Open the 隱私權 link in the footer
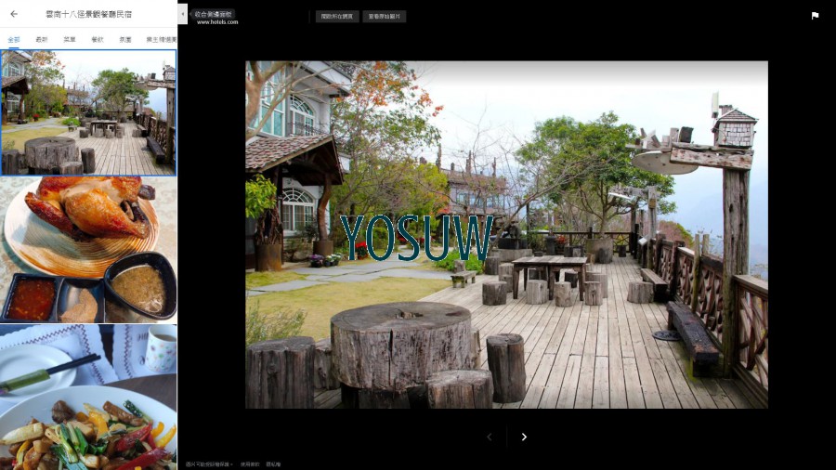 pos(273,463)
